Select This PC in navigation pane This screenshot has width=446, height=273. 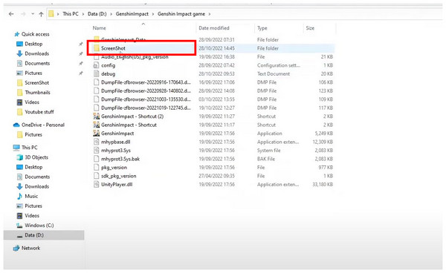[x=25, y=148]
